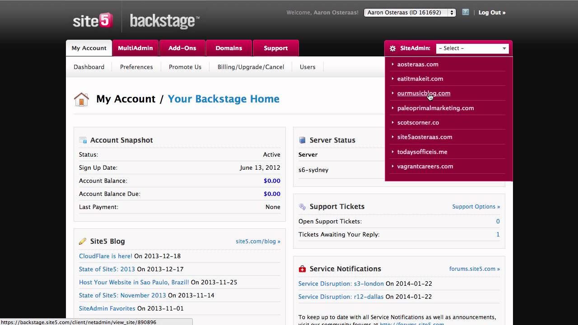578x325 pixels.
Task: Open Service Disruption: r12-dallas notification
Action: tap(341, 297)
